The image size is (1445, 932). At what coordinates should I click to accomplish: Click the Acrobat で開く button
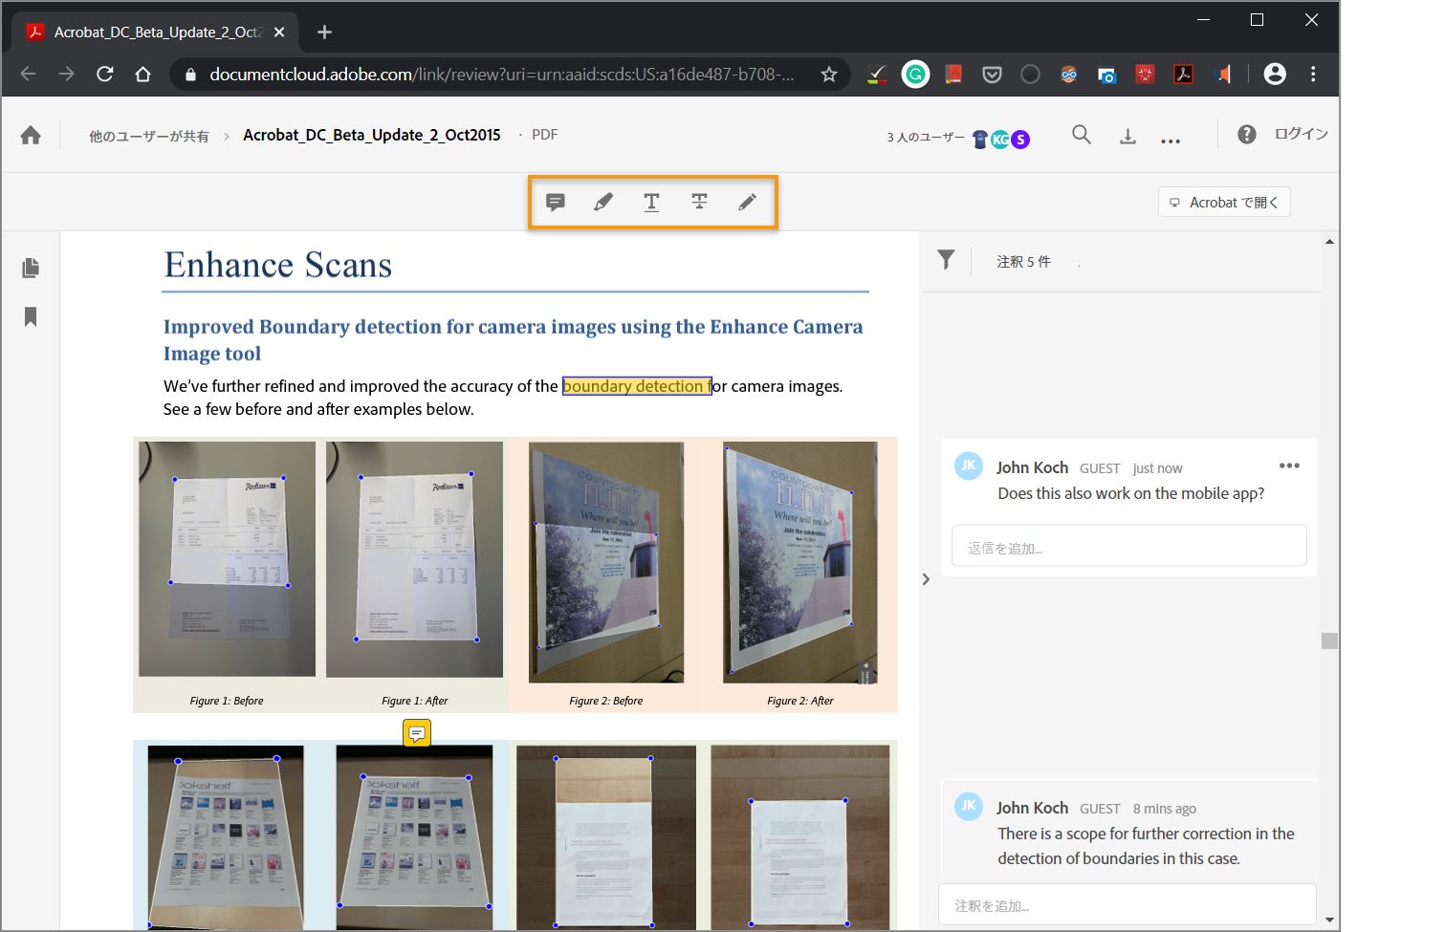click(x=1224, y=202)
